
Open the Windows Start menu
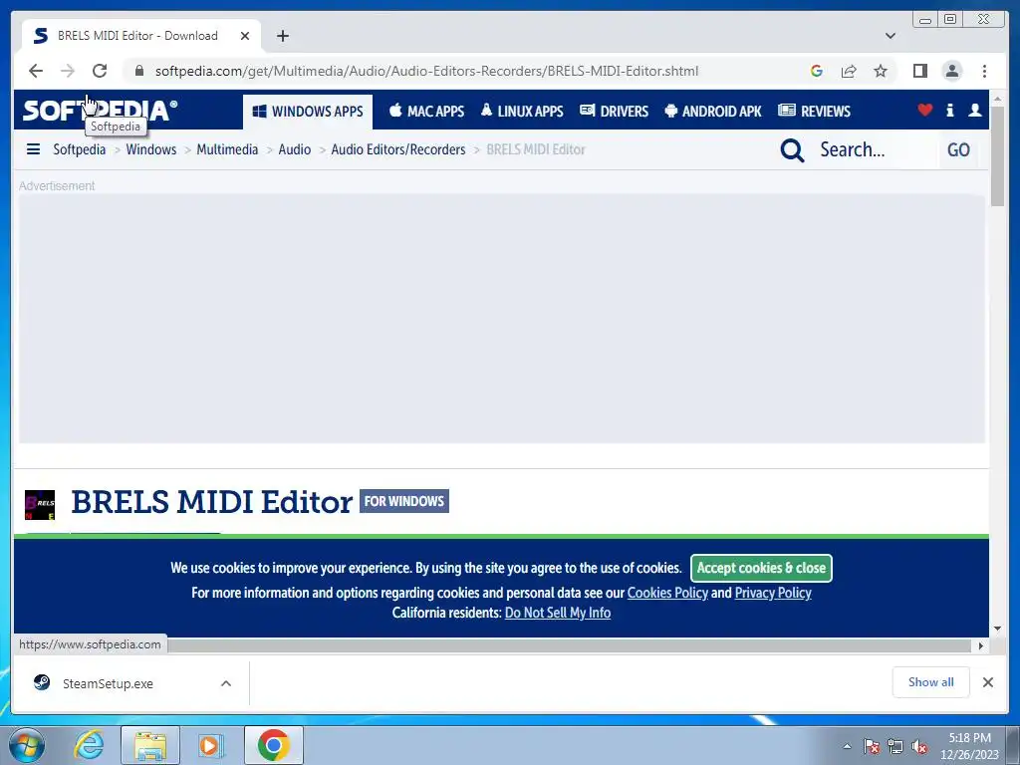(x=27, y=745)
